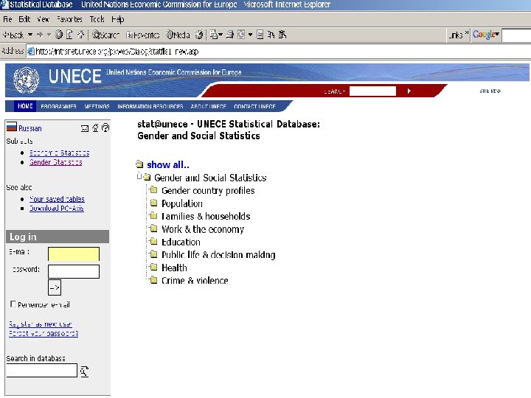Image resolution: width=531 pixels, height=398 pixels.
Task: Open the Economic Statistics subject link
Action: 59,153
